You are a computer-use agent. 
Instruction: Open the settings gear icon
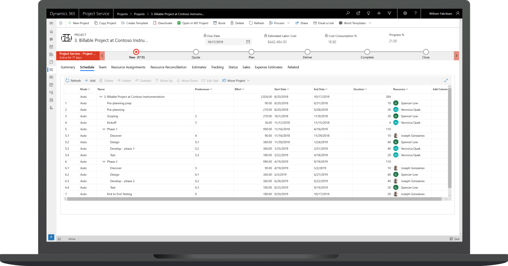point(405,14)
